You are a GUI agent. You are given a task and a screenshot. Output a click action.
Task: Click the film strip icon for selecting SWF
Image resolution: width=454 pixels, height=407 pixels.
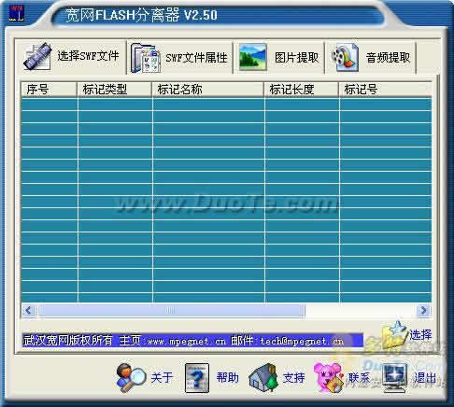pyautogui.click(x=37, y=57)
